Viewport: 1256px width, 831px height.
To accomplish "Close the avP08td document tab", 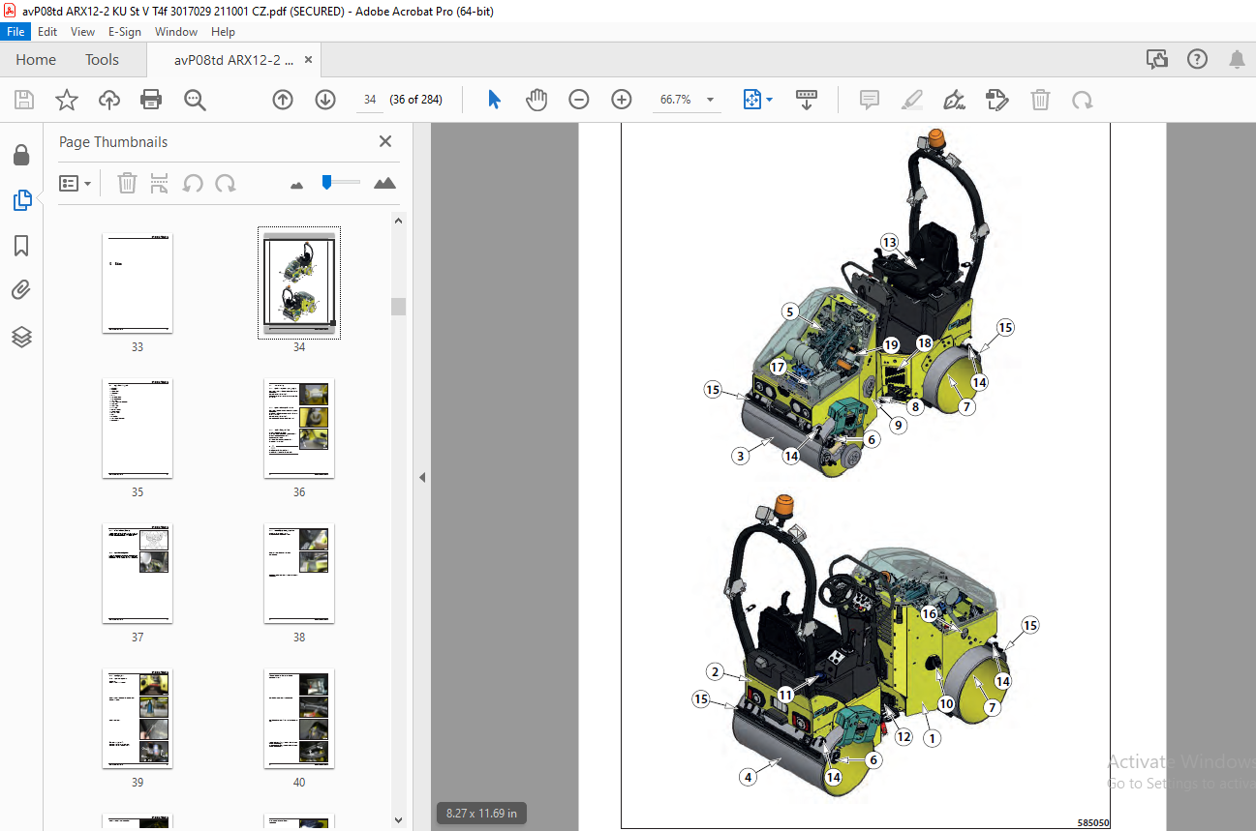I will (x=308, y=59).
